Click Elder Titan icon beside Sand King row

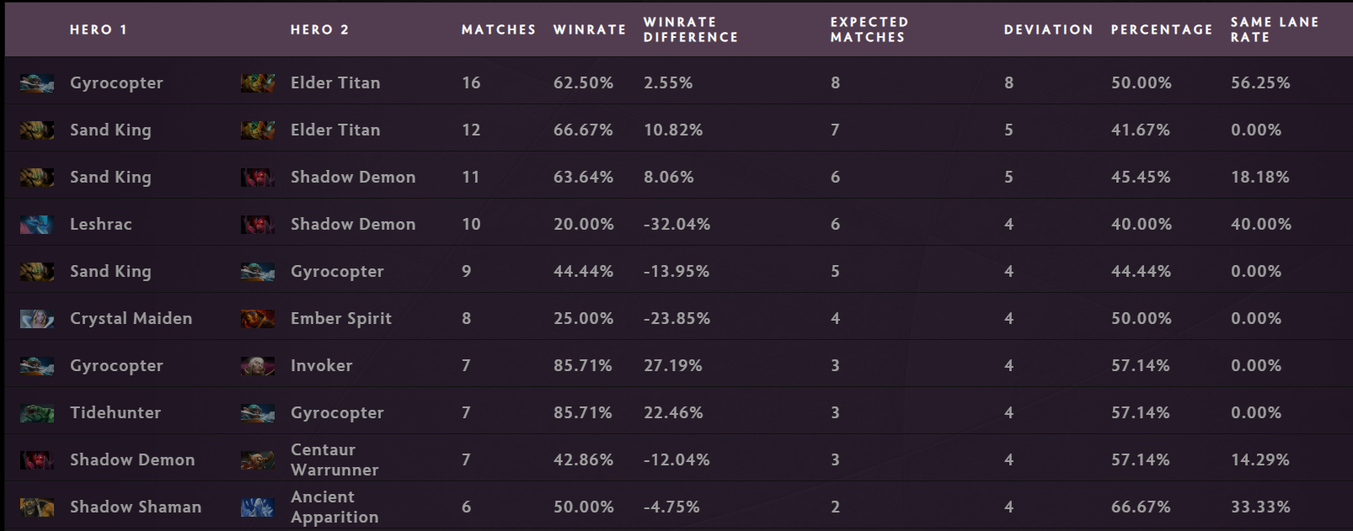[258, 130]
